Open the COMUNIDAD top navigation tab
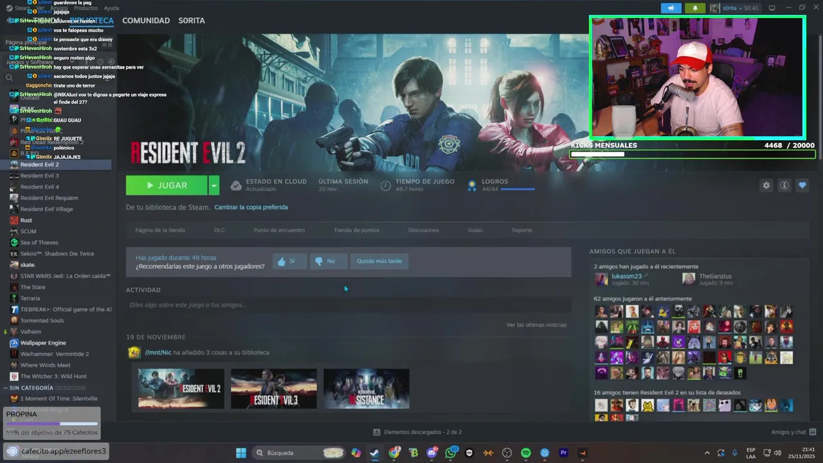The height and width of the screenshot is (463, 823). point(146,21)
